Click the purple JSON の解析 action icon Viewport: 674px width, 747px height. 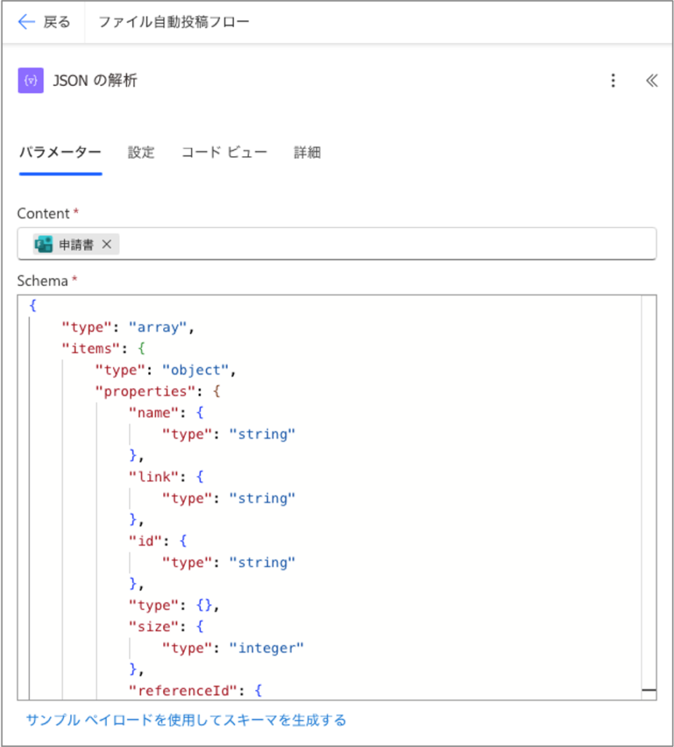[x=31, y=81]
